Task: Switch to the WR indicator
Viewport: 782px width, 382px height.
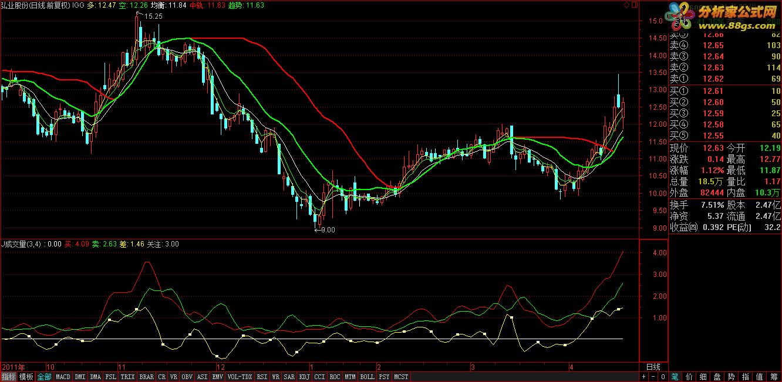Action: [x=276, y=377]
